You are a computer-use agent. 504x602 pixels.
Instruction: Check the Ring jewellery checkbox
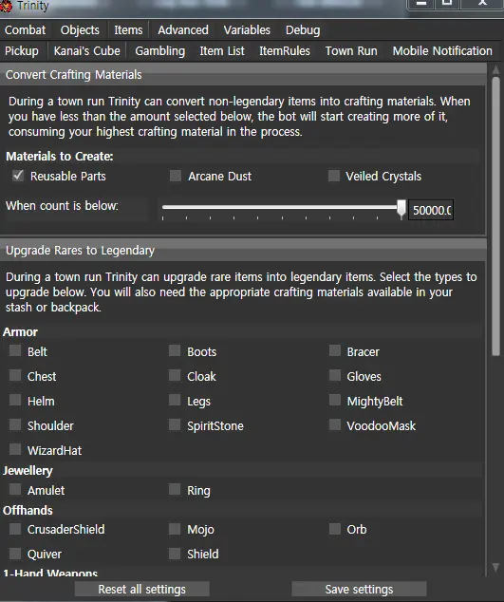point(175,489)
